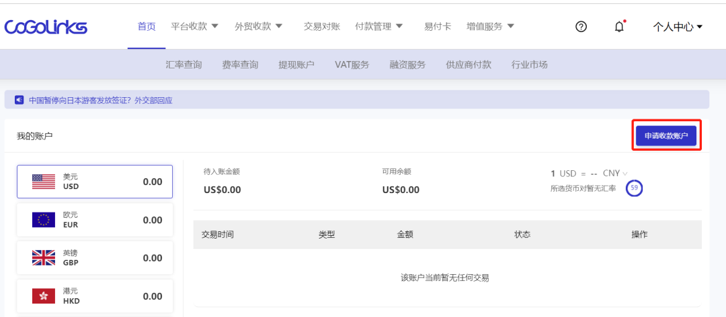Select the 港元 HKD account card
The width and height of the screenshot is (726, 317).
click(x=95, y=296)
